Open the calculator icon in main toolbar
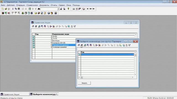Viewport: 177px width, 99px height. pos(74,9)
